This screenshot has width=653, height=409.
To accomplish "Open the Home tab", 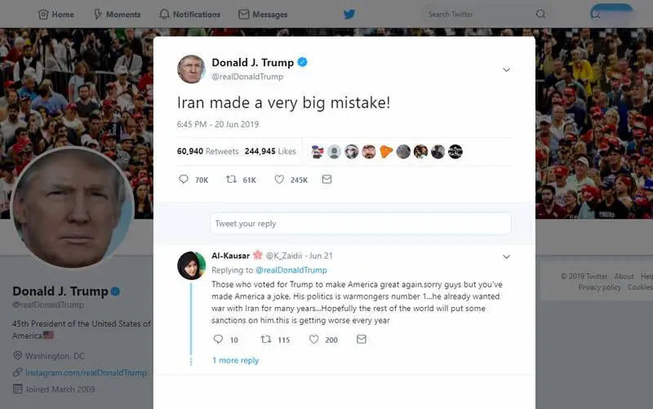I will [x=56, y=14].
